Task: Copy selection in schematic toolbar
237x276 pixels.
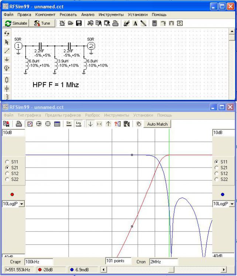Action: point(99,23)
